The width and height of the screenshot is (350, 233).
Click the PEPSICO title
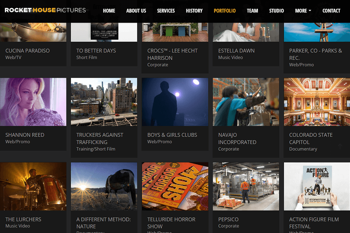pyautogui.click(x=228, y=220)
